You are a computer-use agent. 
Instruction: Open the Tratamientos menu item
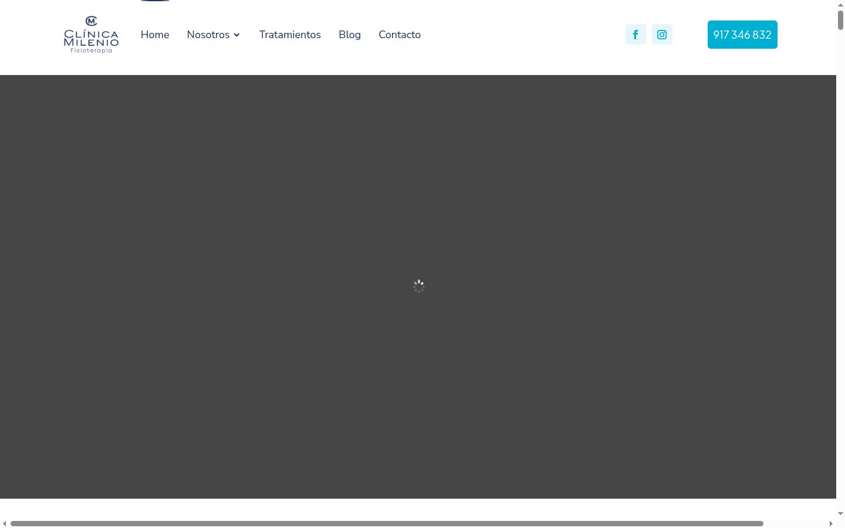click(290, 35)
